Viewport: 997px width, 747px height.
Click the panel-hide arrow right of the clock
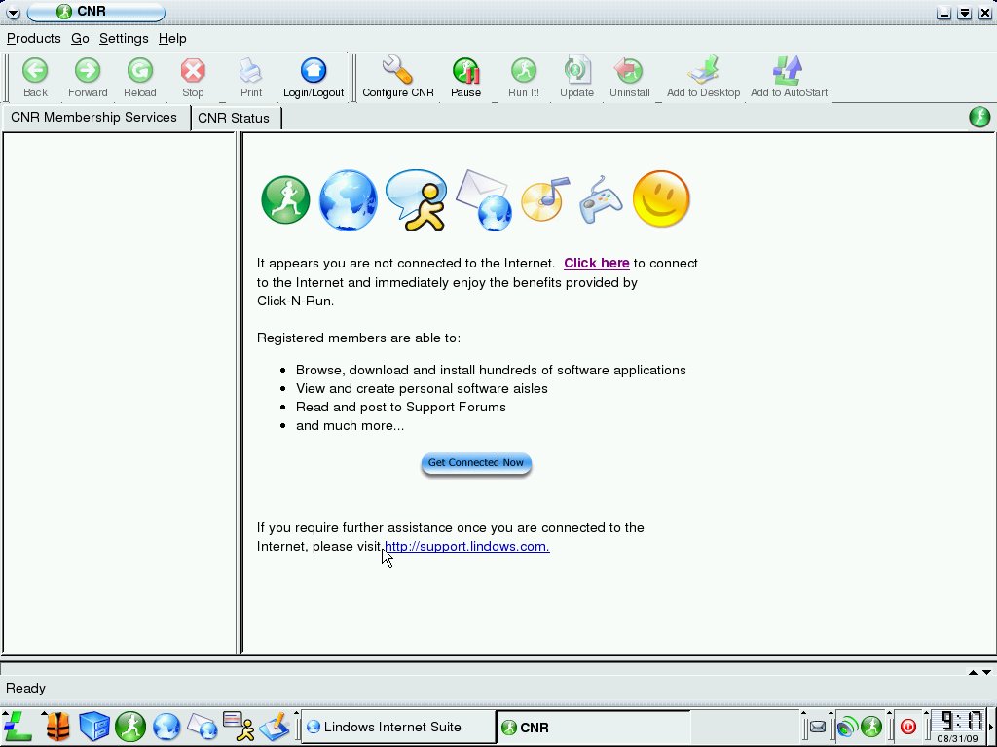992,727
